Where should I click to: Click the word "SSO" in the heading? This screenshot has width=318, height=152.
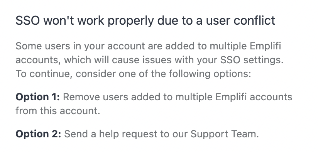[x=27, y=20]
